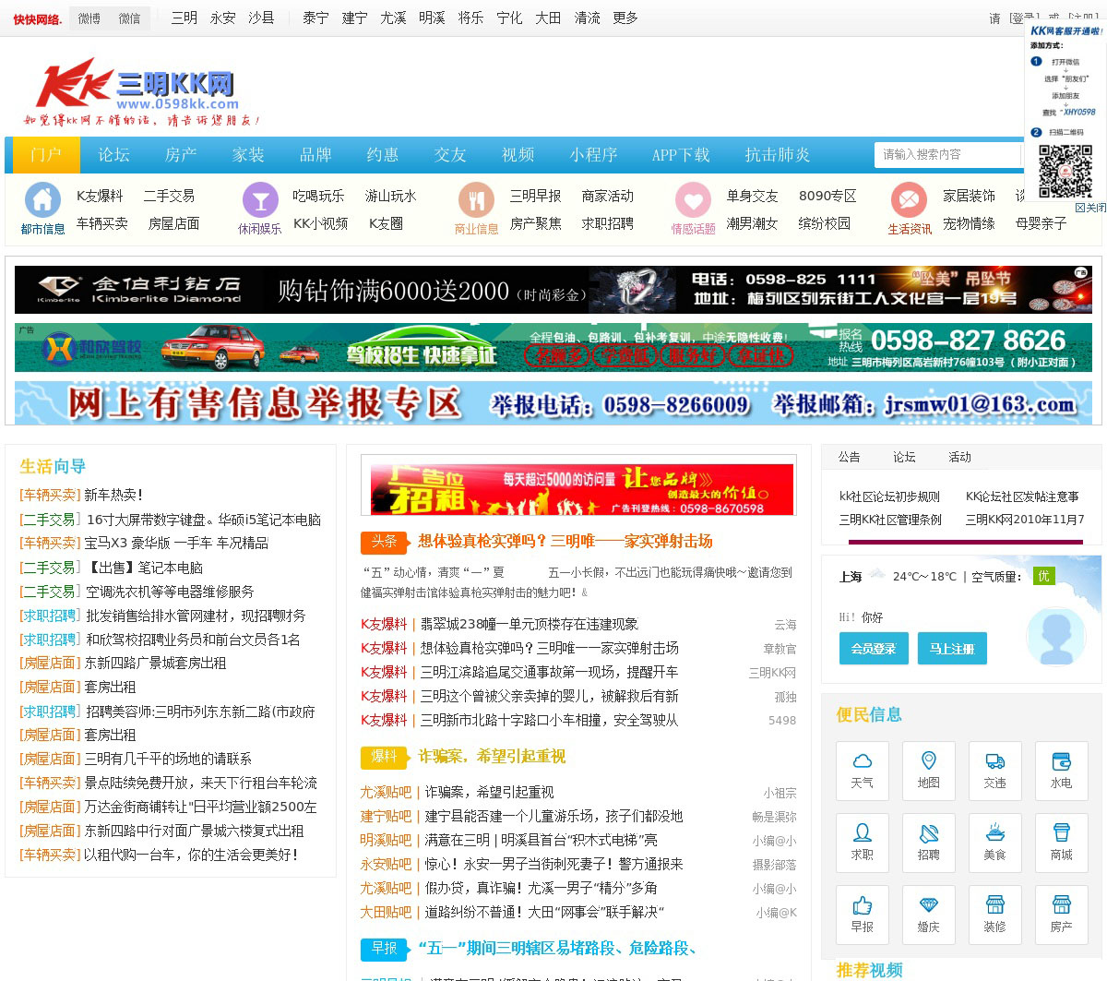Open the 商城 shop icon
Viewport: 1107px width, 981px height.
pos(1061,834)
